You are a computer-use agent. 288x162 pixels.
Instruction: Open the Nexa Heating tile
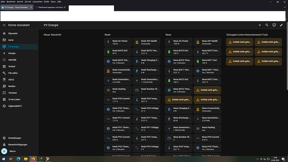pos(207,129)
